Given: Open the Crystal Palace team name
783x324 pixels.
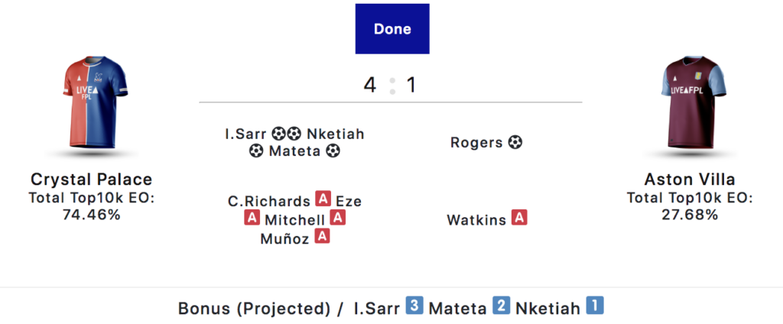Looking at the screenshot, I should point(91,180).
